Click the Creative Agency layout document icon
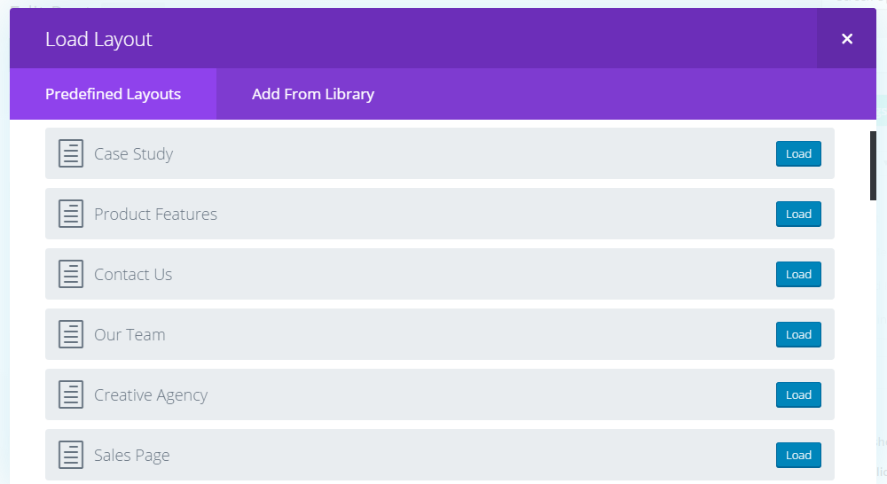887x484 pixels. point(71,394)
